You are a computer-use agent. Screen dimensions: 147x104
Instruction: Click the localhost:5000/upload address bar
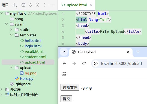point(121,64)
